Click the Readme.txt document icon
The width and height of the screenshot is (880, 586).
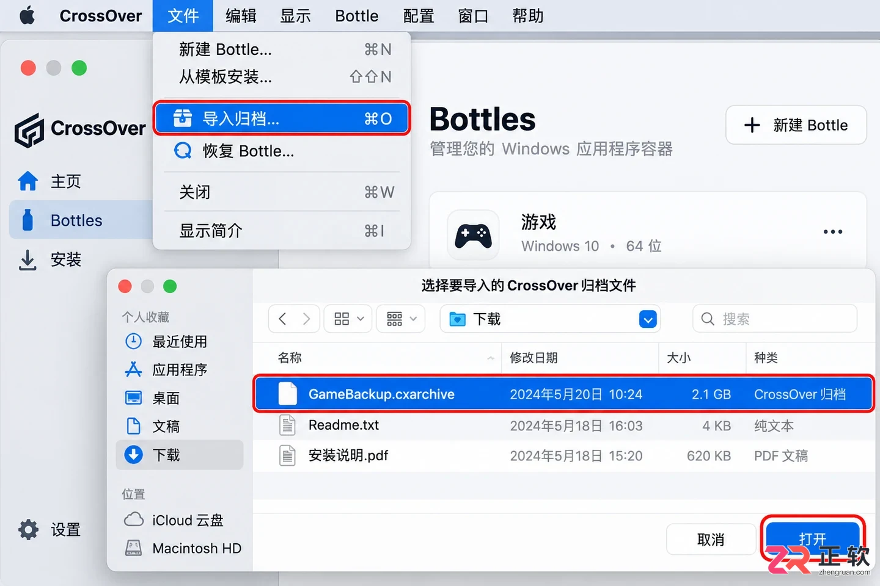pyautogui.click(x=287, y=425)
